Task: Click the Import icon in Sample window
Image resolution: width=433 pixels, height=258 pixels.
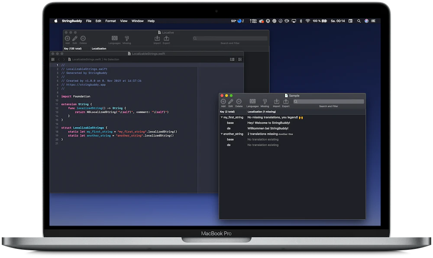Action: click(276, 101)
